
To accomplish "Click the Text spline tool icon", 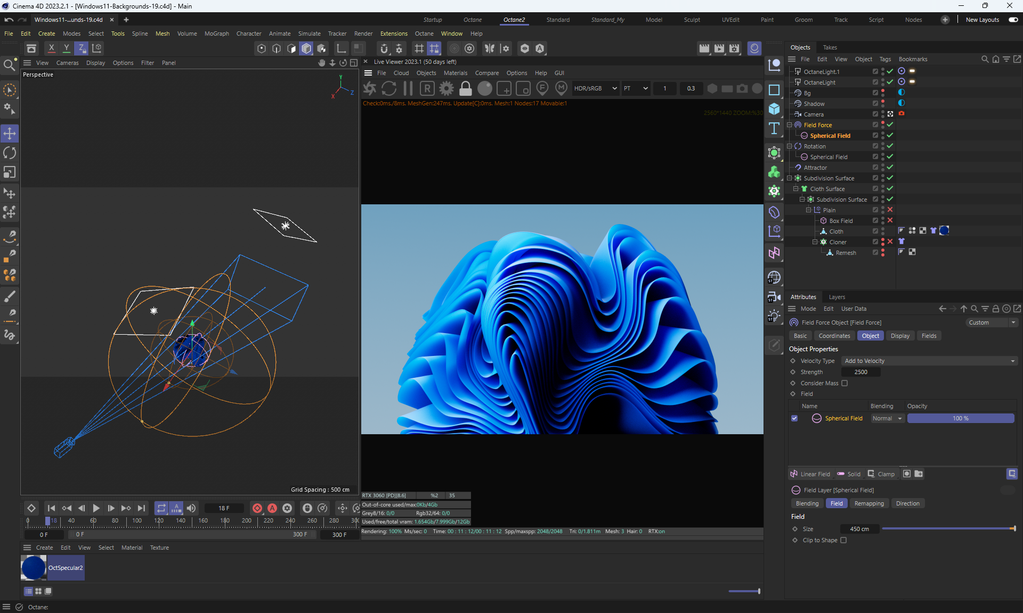I will click(x=774, y=128).
